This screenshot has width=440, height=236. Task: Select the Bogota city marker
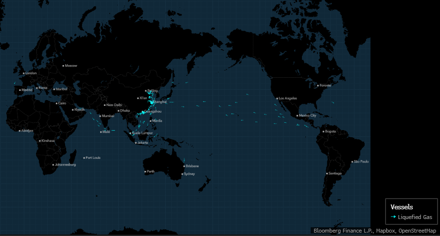pyautogui.click(x=323, y=132)
